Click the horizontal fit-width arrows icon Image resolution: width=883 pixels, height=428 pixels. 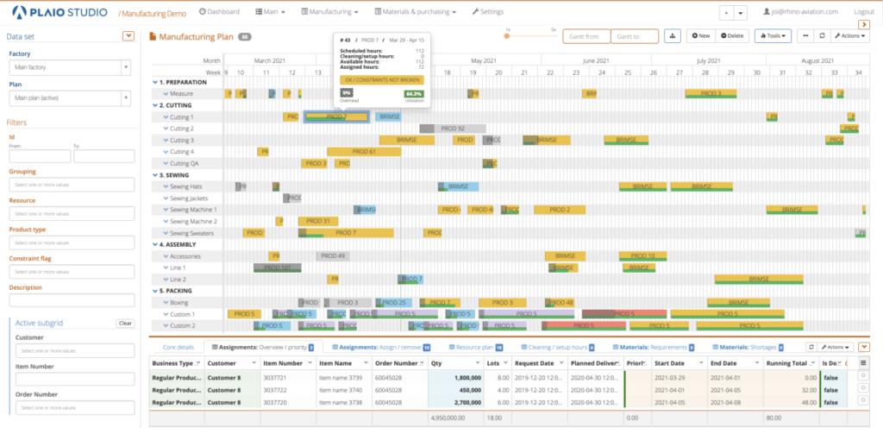click(x=805, y=36)
